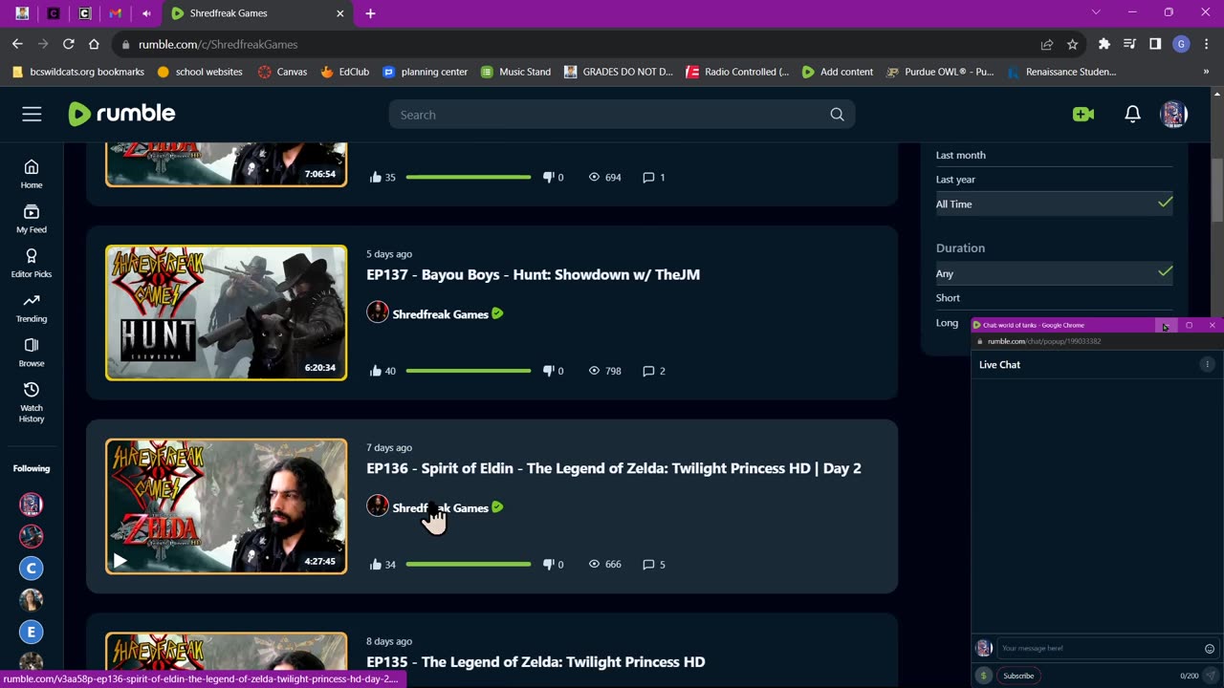Go back in browser history
Viewport: 1224px width, 688px height.
17,44
